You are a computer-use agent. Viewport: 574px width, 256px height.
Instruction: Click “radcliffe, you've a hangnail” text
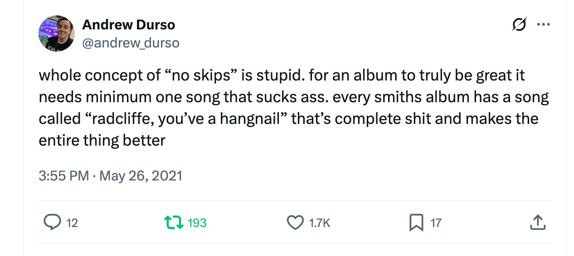[187, 119]
